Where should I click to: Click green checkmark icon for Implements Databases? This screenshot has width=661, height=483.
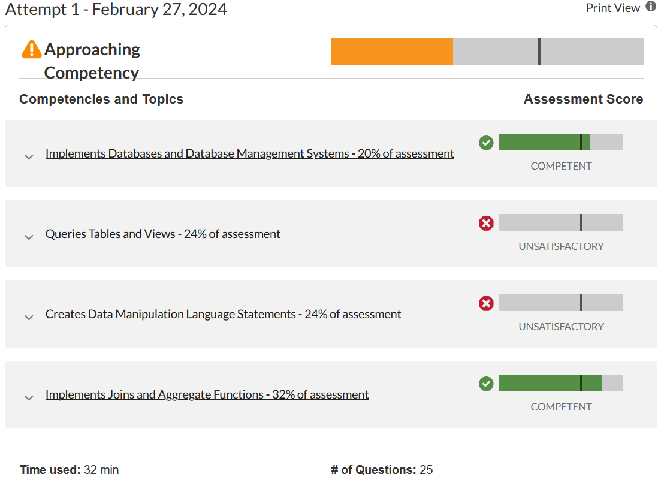pyautogui.click(x=486, y=143)
